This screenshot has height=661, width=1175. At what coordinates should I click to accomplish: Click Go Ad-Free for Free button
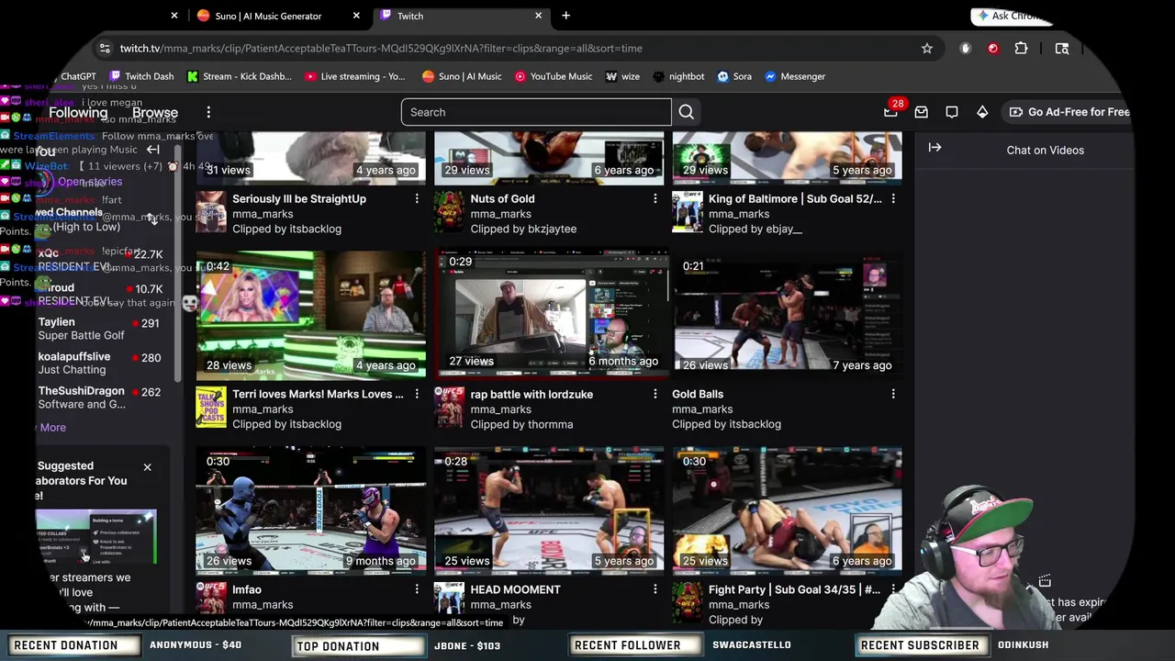tap(1069, 112)
